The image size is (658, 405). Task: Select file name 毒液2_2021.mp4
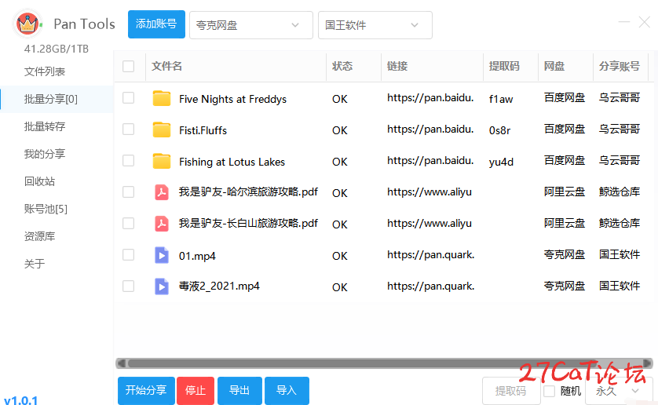click(x=219, y=286)
